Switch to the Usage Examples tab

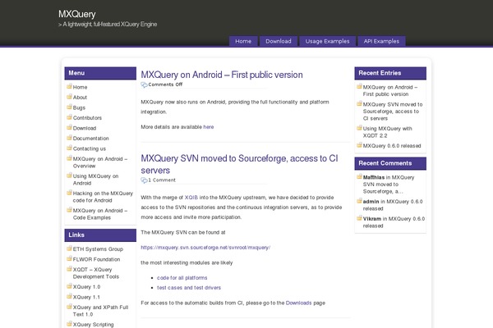point(327,41)
